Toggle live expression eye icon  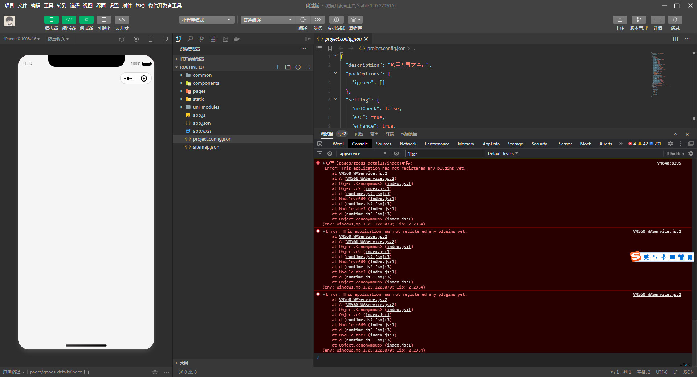click(x=396, y=154)
